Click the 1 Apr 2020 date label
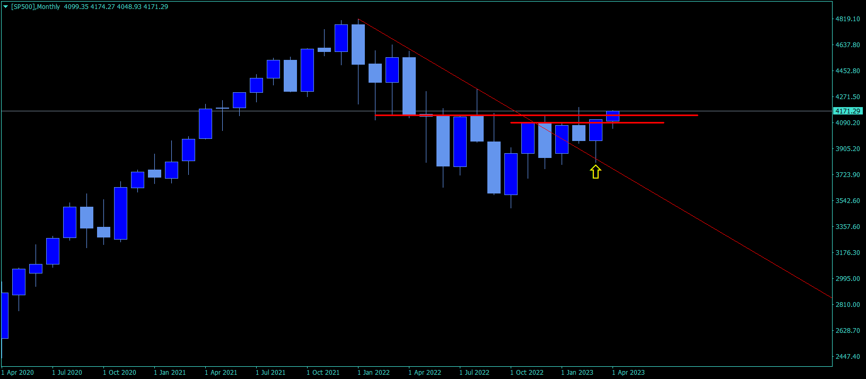This screenshot has height=379, width=866. click(18, 373)
